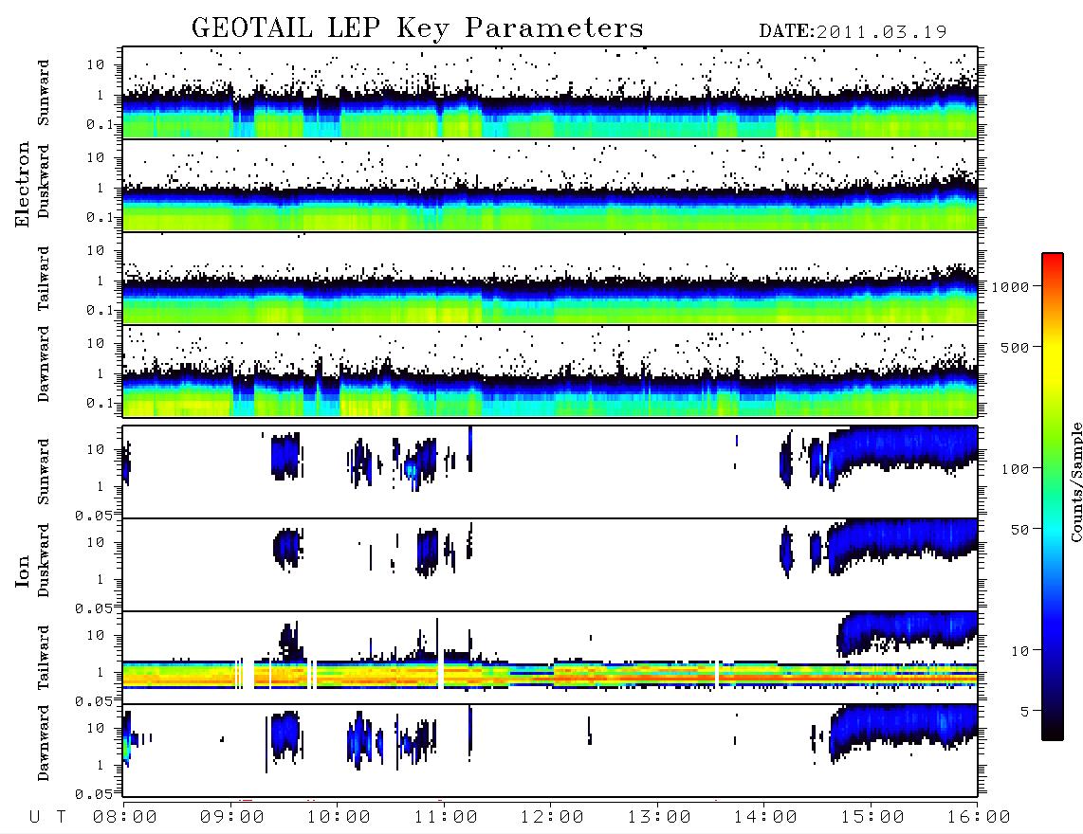Click the 1 tick of Ion Tailward panel
The width and height of the screenshot is (1083, 834).
[100, 673]
